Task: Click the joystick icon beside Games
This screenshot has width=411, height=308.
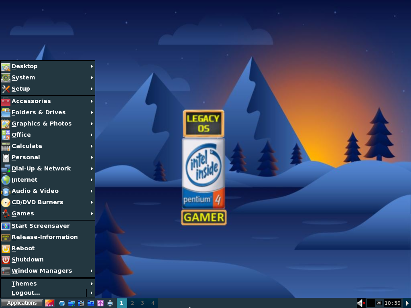Action: point(6,214)
